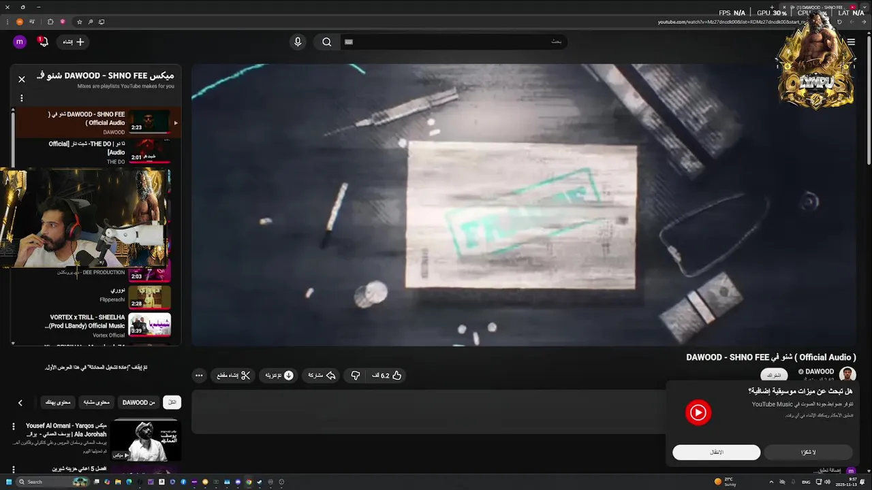Select the 'من DAWOOD' filter chip
872x490 pixels.
point(139,402)
